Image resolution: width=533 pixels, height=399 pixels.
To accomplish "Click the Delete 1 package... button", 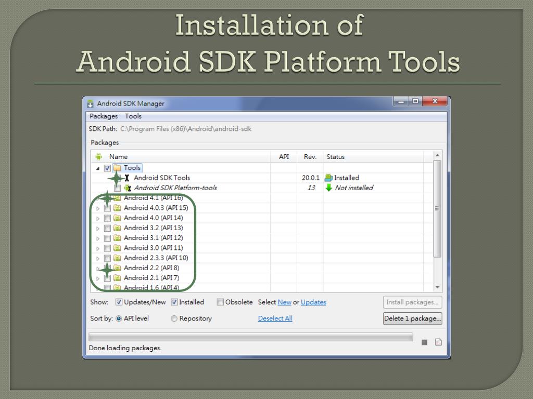I will [412, 318].
